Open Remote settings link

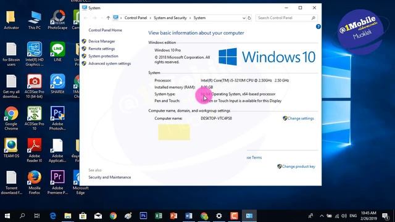[101, 49]
